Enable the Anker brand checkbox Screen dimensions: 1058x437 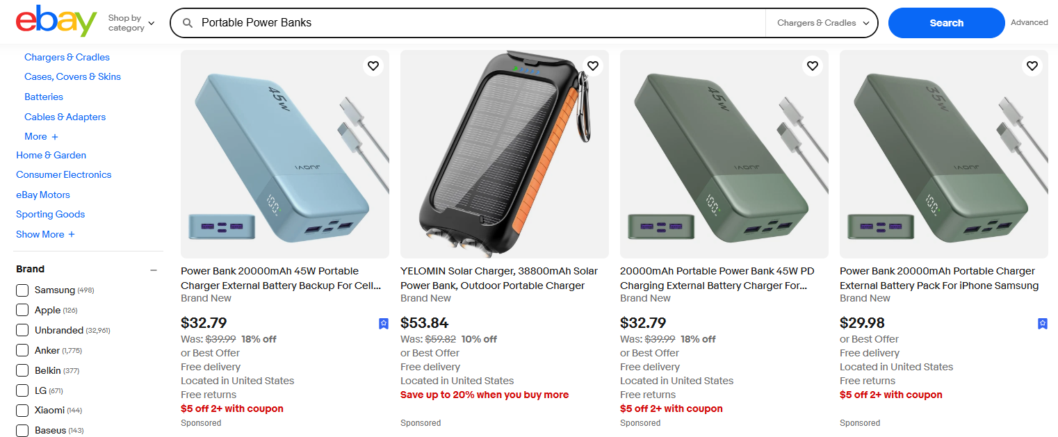[22, 350]
